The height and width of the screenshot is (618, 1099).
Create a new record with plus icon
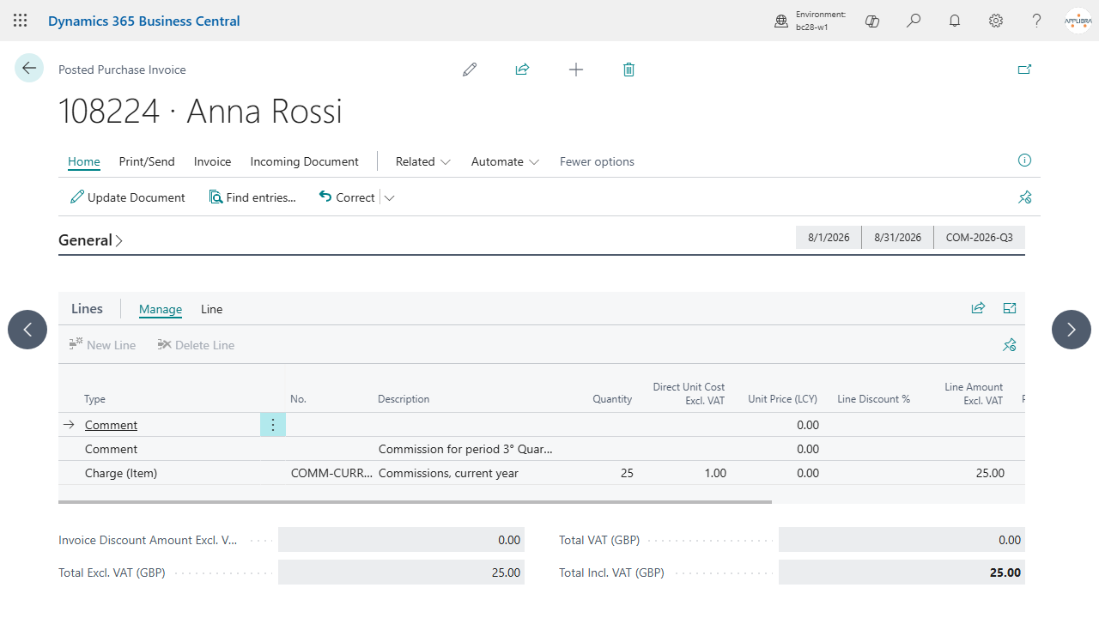576,70
